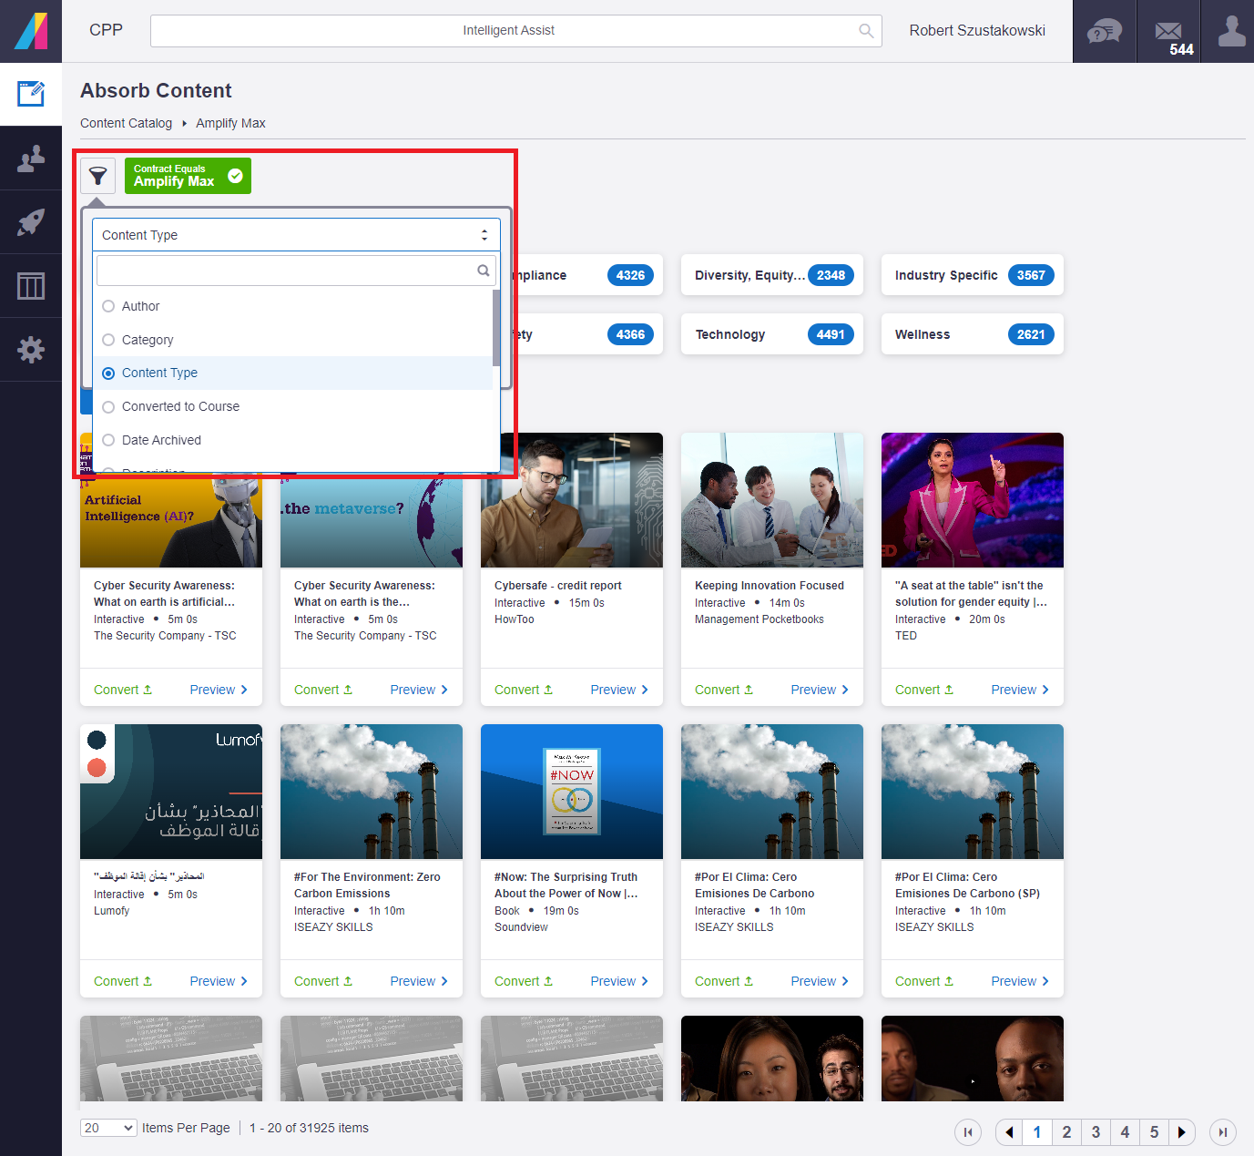Open the rocket launch sidebar icon

(x=31, y=222)
